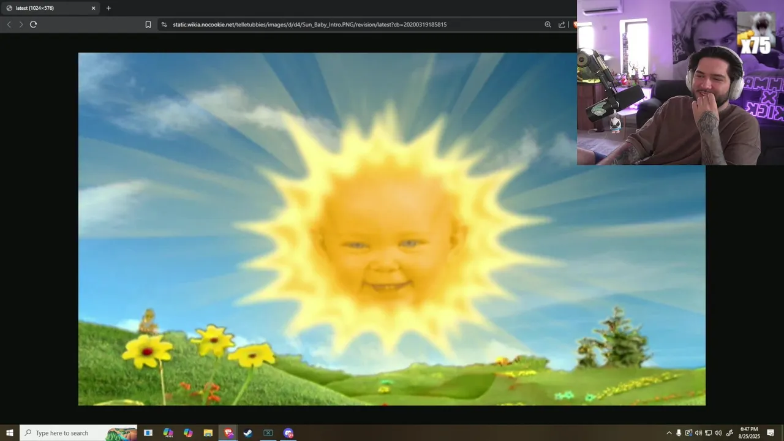Viewport: 784px width, 441px height.
Task: Open File Explorer from the taskbar
Action: pyautogui.click(x=208, y=433)
